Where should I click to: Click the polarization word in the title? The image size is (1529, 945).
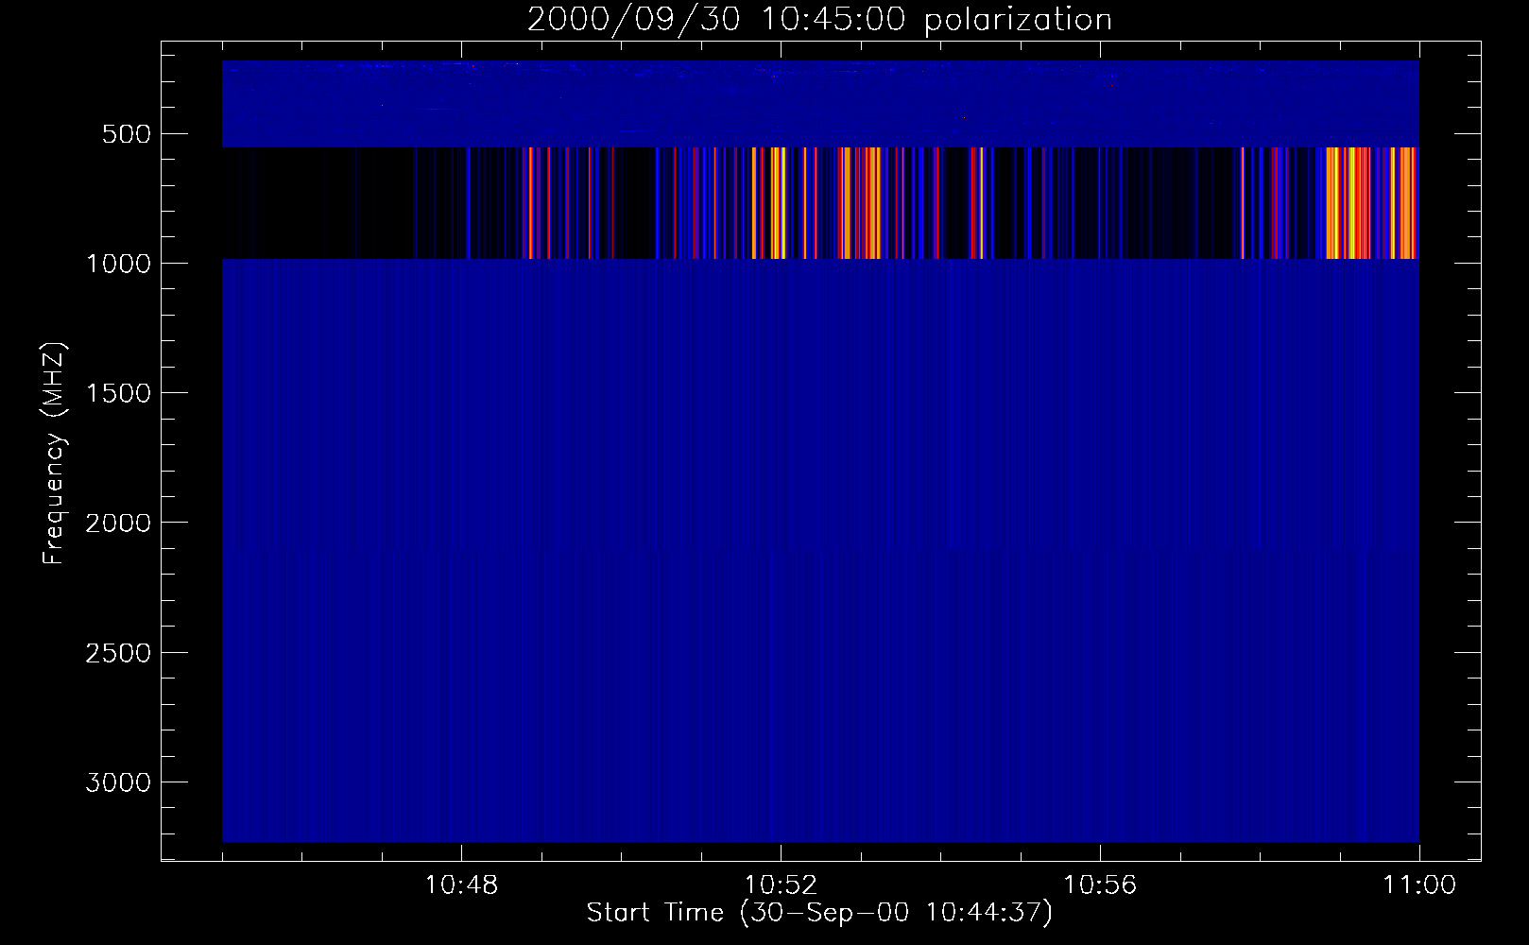pyautogui.click(x=1018, y=20)
